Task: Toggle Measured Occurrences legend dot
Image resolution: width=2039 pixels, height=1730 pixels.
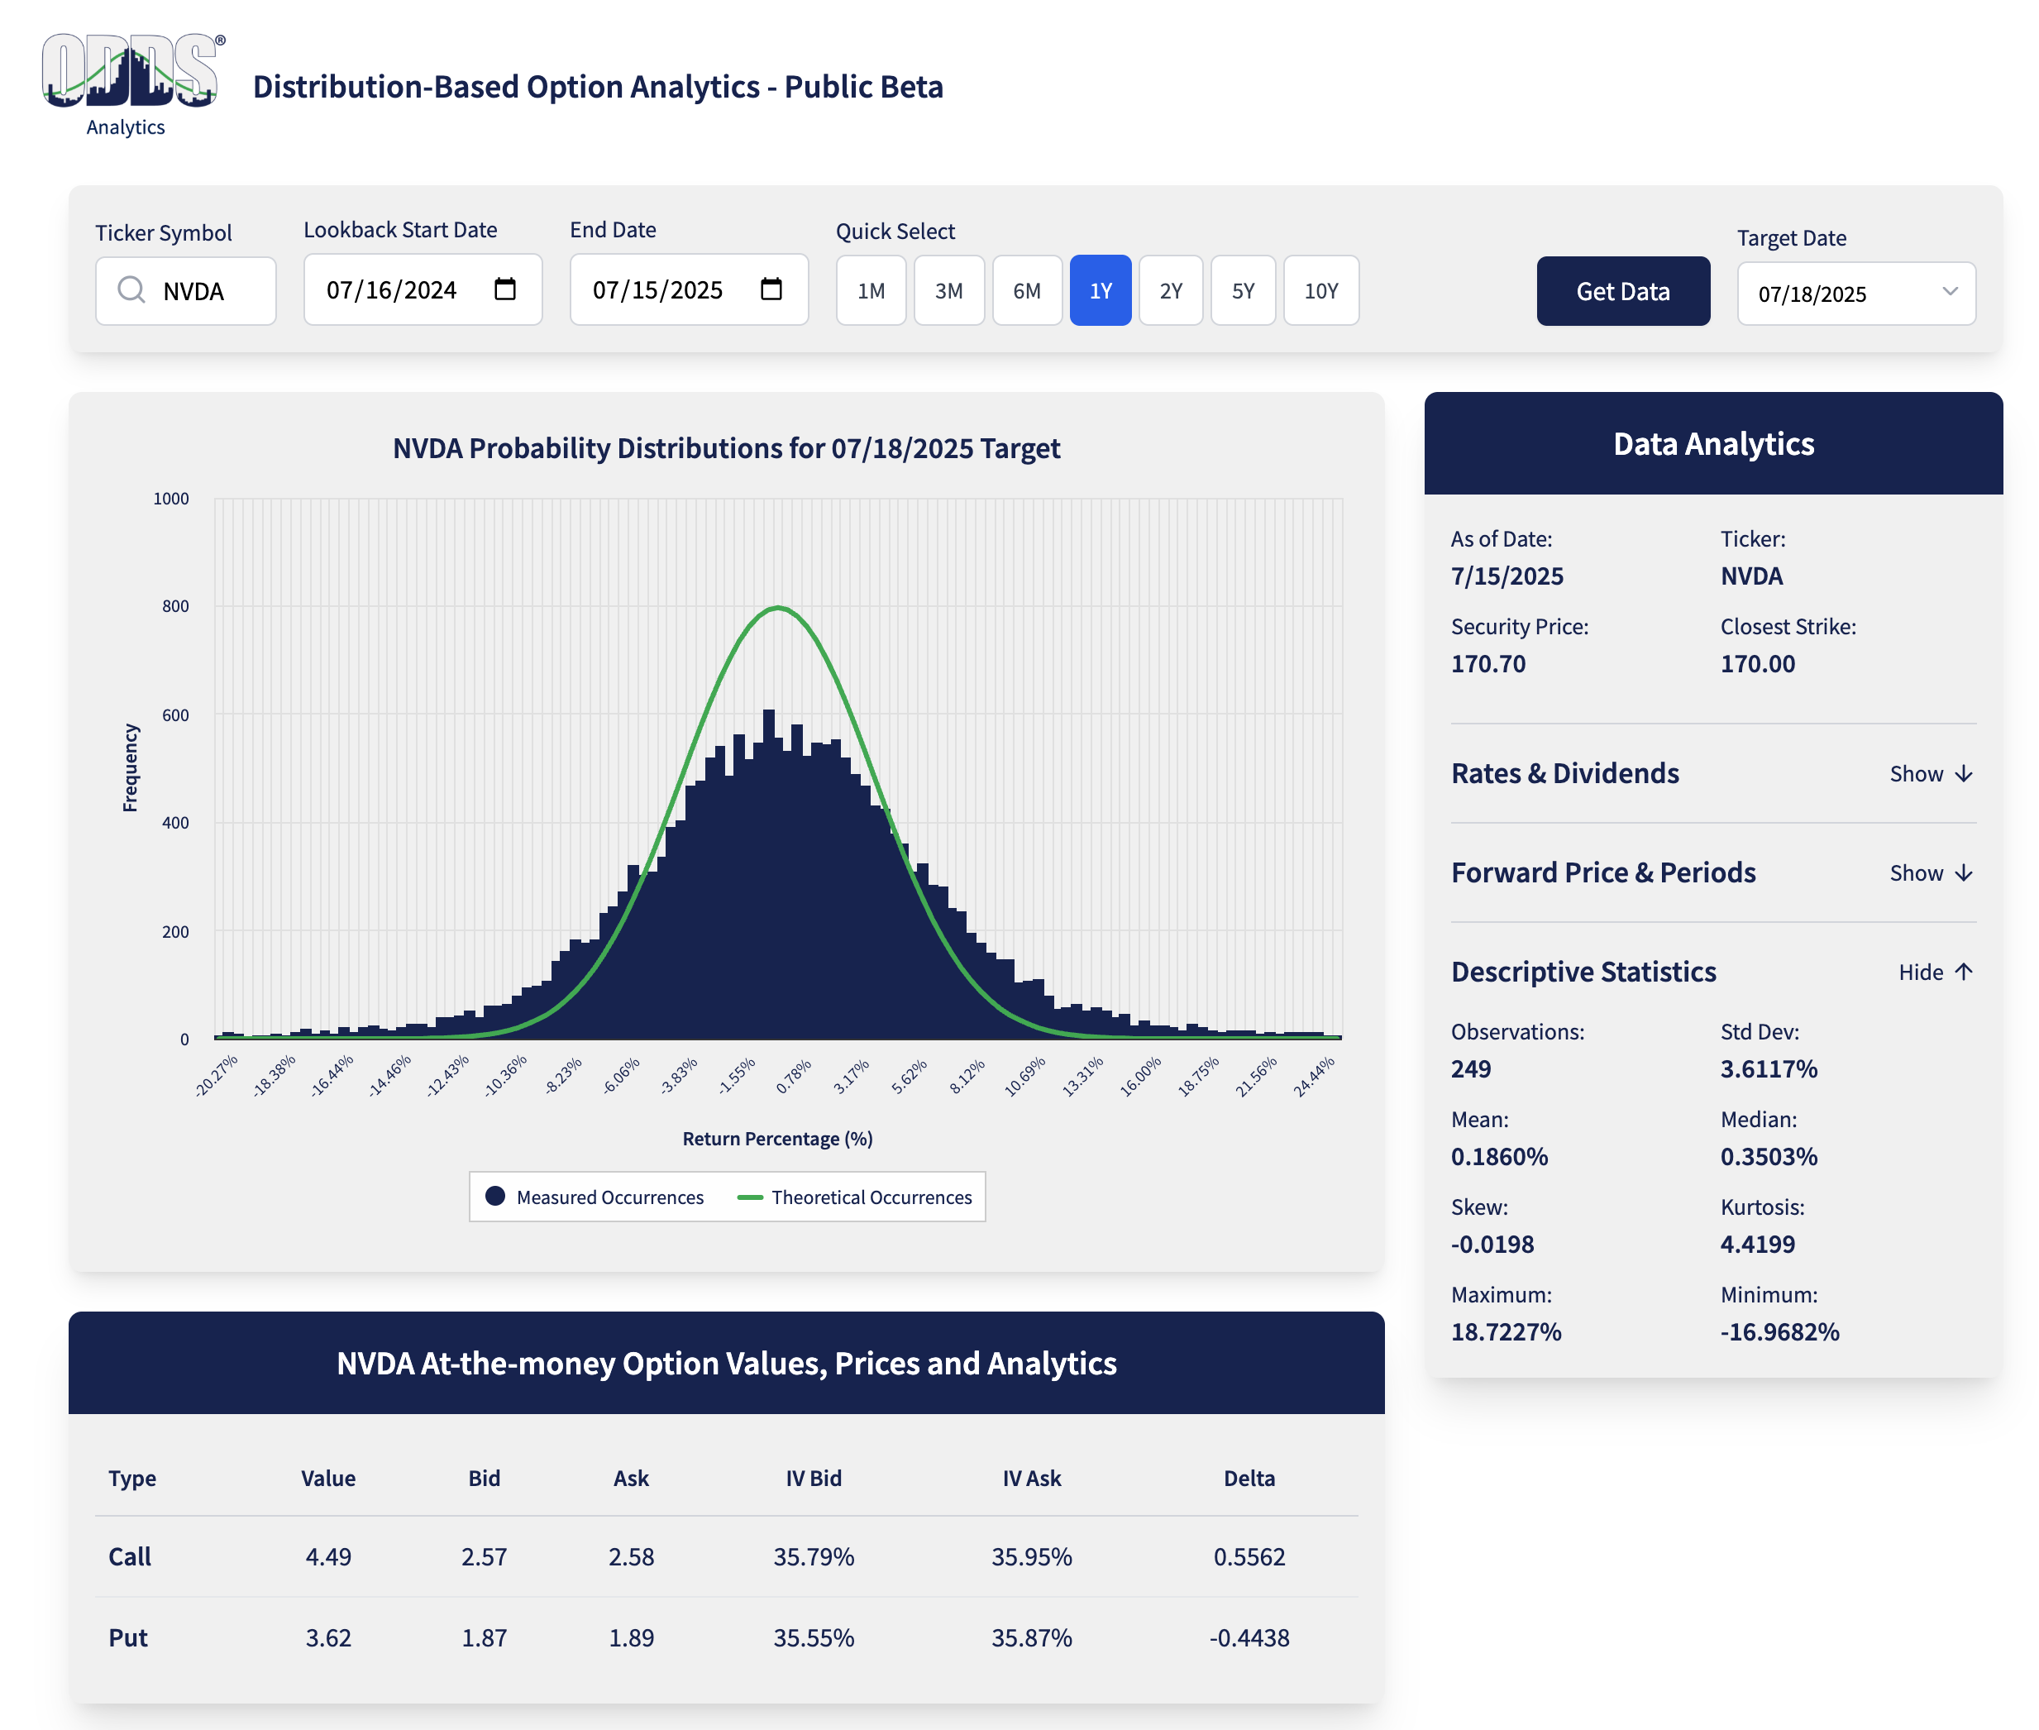Action: (x=495, y=1197)
